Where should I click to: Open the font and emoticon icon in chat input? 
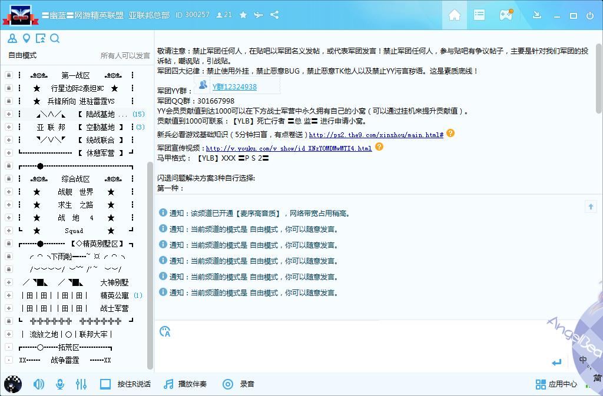click(165, 331)
